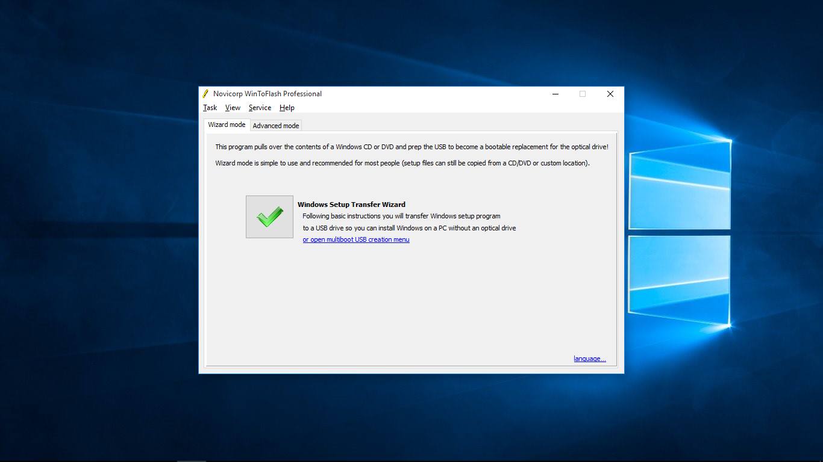Click the Novicorp WinToFlash Professional title text

click(268, 94)
